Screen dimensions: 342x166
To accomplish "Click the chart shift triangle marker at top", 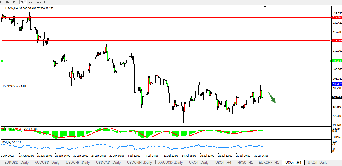I will (265, 6).
